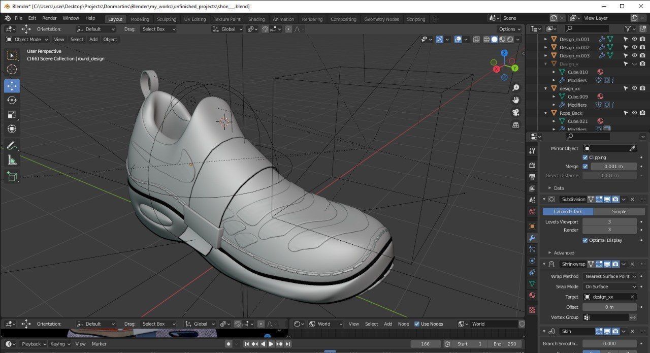Activate the Scale tool
Image resolution: width=650 pixels, height=353 pixels.
click(x=12, y=114)
